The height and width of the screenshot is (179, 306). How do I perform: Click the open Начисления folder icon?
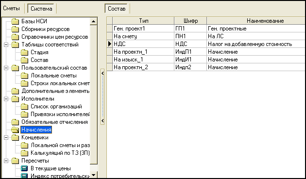[x=15, y=130]
